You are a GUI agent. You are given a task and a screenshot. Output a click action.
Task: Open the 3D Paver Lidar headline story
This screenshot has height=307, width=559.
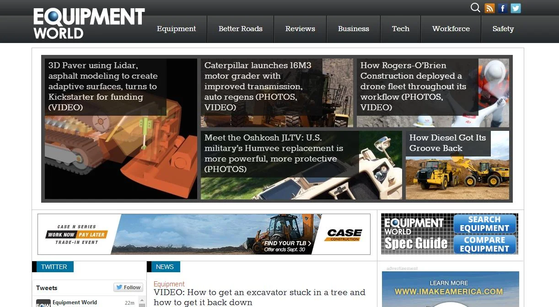[103, 86]
